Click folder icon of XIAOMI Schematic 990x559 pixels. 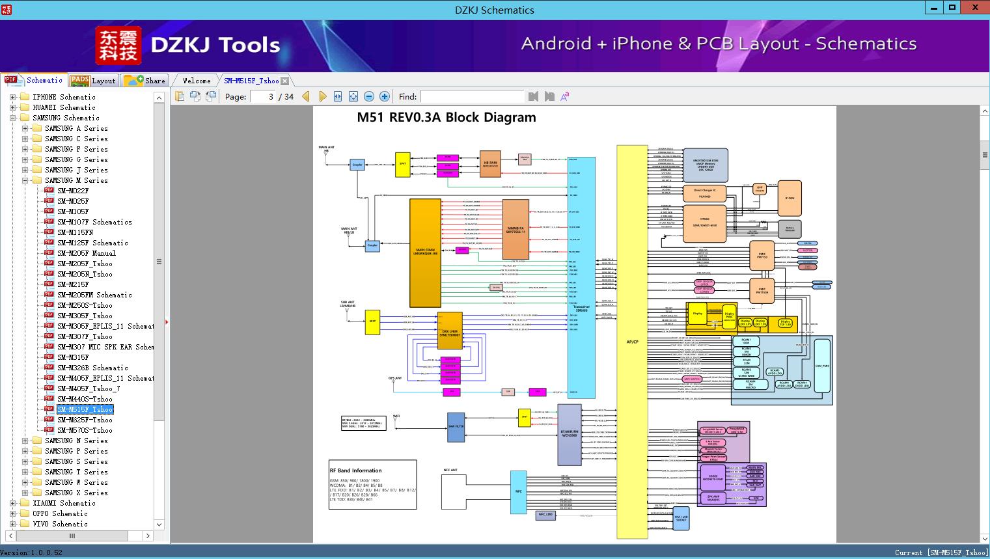point(25,503)
